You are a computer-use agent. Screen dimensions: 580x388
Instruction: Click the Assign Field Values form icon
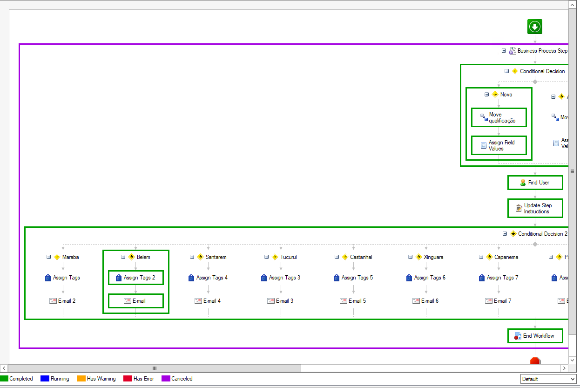pos(484,145)
